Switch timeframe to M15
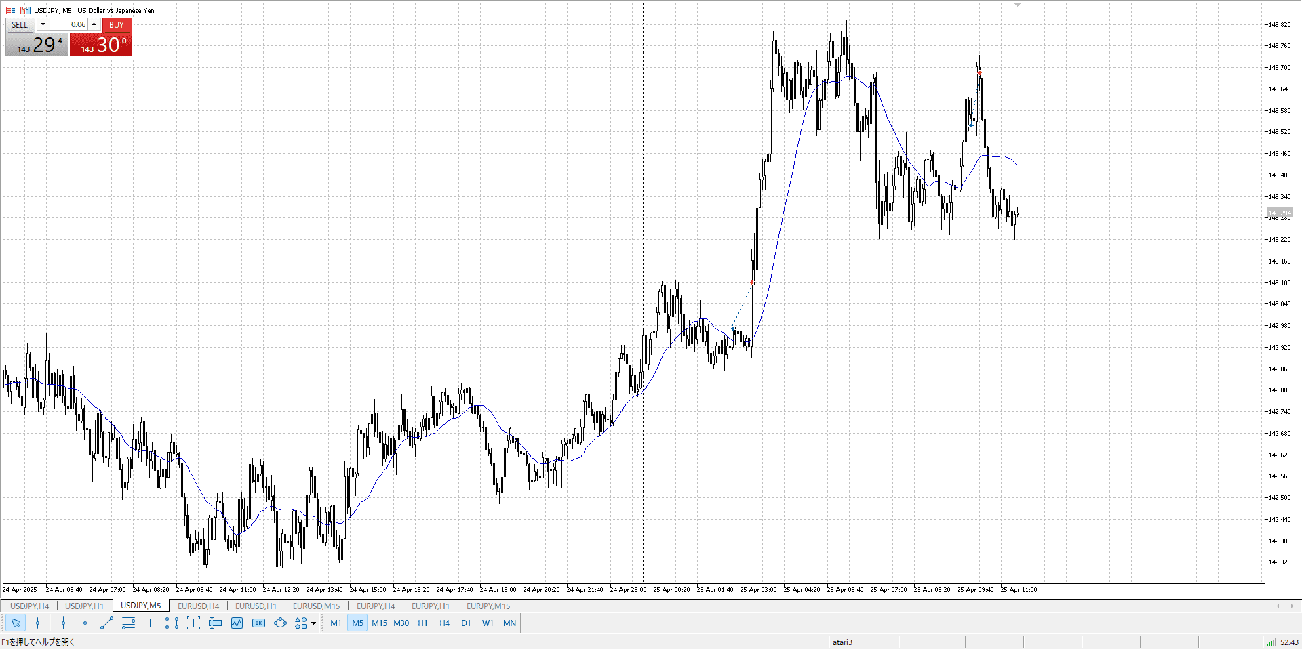 click(x=379, y=623)
